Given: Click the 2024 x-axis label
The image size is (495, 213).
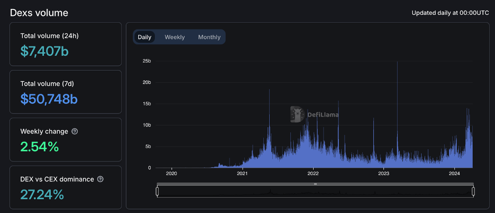Looking at the screenshot, I should (x=455, y=173).
